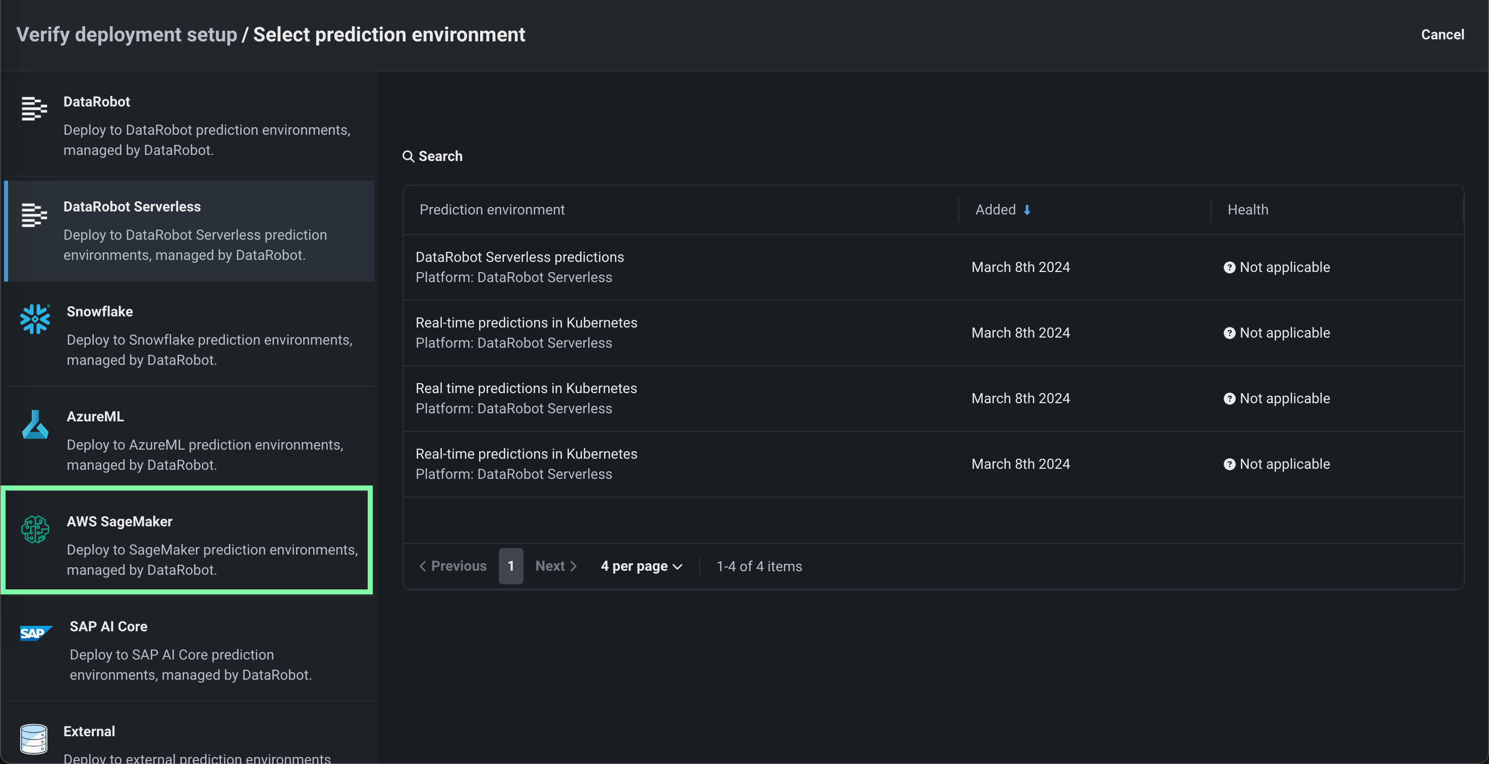Click the first row's Not applicable question icon

1229,267
